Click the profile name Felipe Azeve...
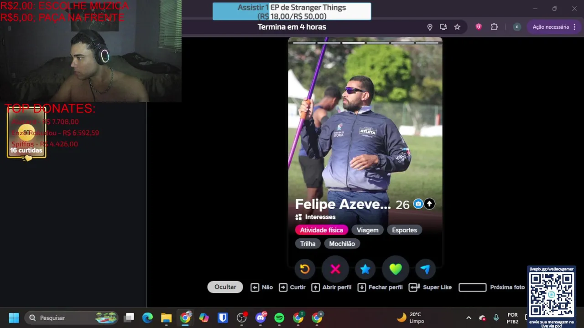This screenshot has height=328, width=584. click(x=343, y=204)
